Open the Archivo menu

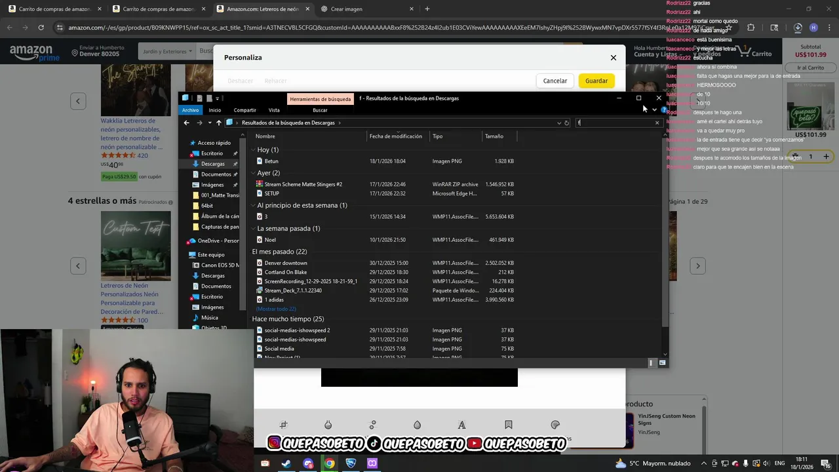pyautogui.click(x=190, y=110)
